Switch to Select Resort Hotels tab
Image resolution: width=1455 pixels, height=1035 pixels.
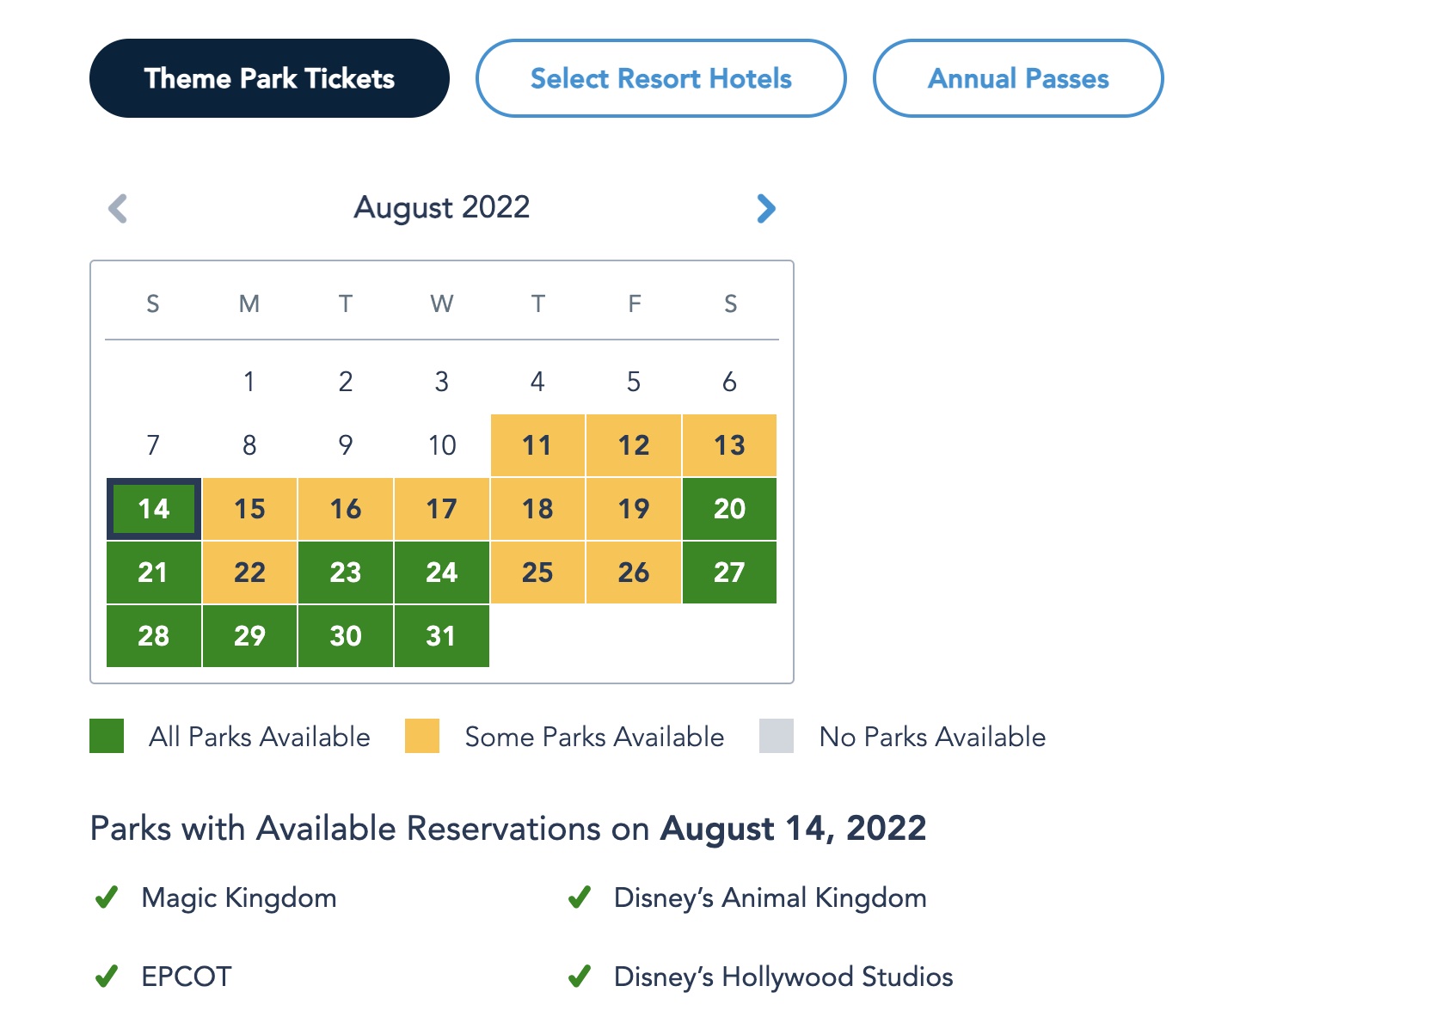point(660,78)
